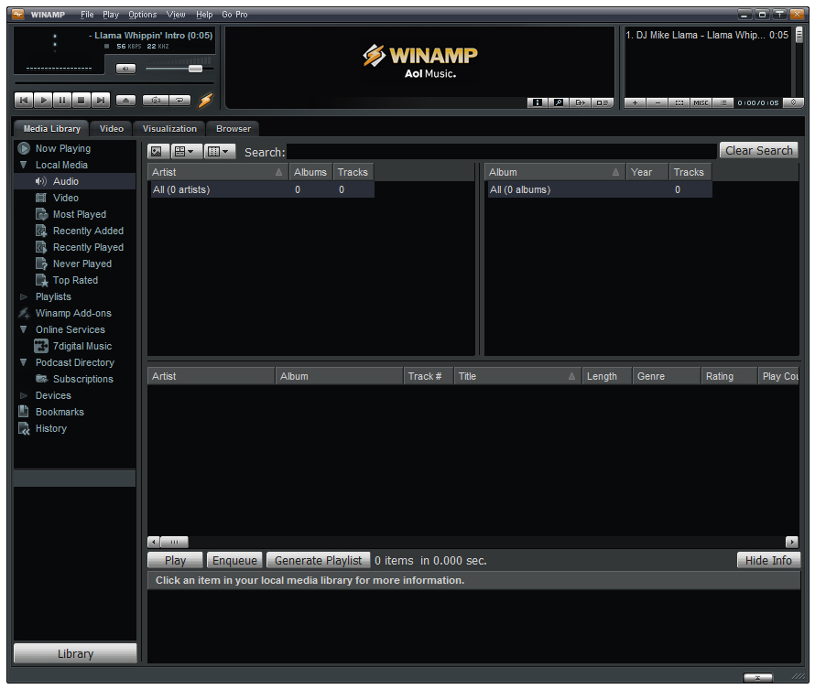
Task: Click the magnifier button under the Winamp logo
Action: coord(559,102)
